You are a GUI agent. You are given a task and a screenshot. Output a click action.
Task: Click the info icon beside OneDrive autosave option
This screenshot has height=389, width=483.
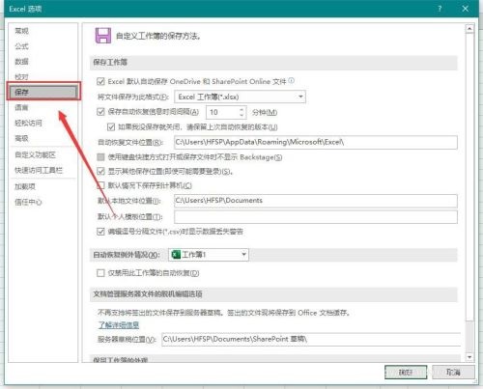click(x=291, y=80)
